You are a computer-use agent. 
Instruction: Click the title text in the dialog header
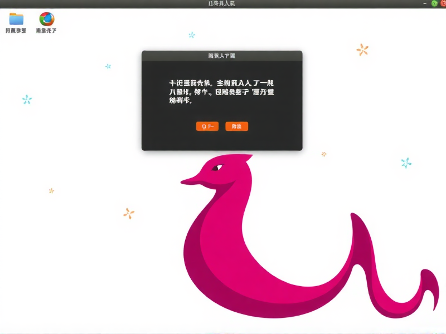221,54
